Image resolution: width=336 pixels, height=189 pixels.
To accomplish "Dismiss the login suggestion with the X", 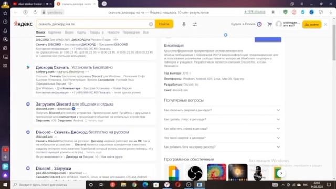I will tap(325, 25).
